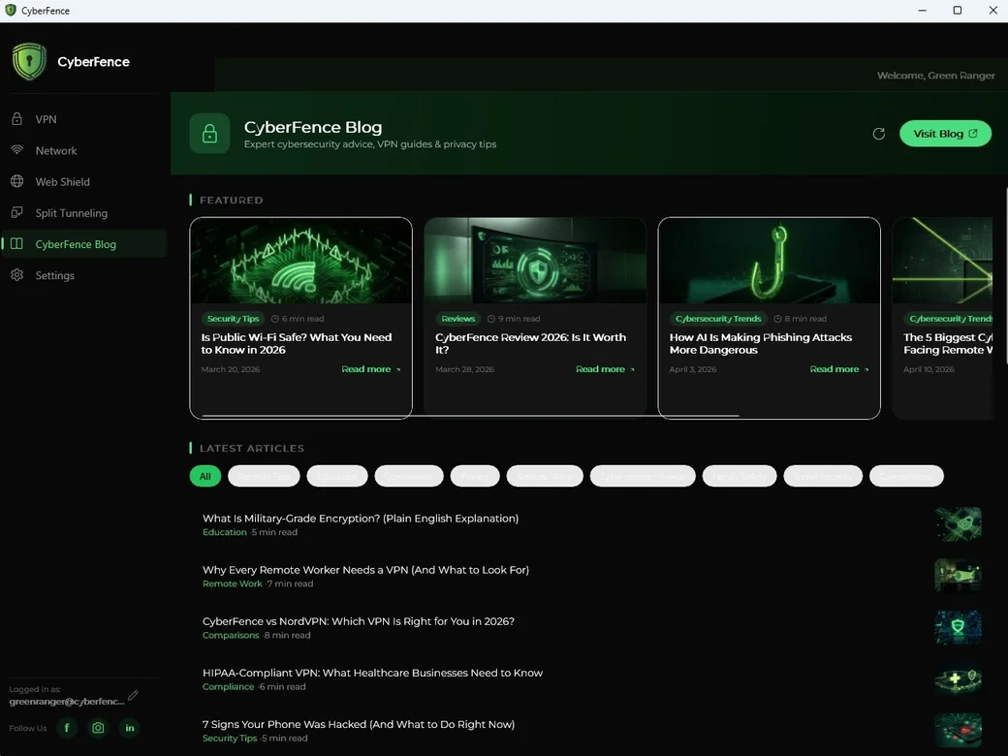1008x756 pixels.
Task: Edit the logged-in account with pencil icon
Action: pyautogui.click(x=133, y=695)
